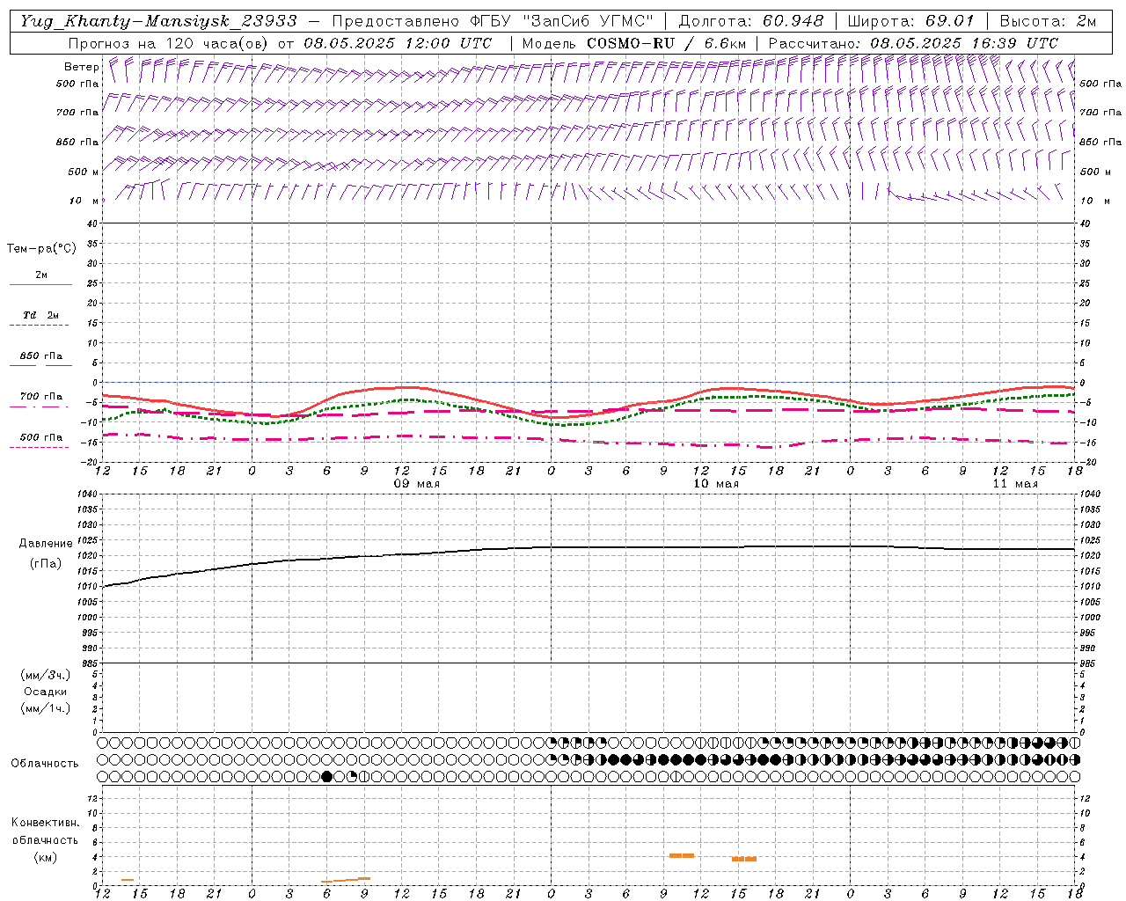Click the Давление pressure panel label
The height and width of the screenshot is (901, 1126).
click(x=46, y=544)
